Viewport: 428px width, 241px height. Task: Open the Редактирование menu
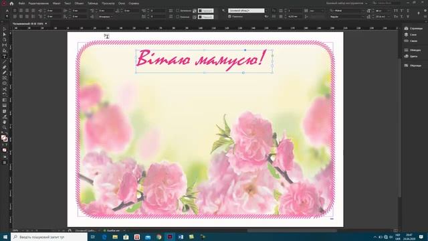pos(39,3)
